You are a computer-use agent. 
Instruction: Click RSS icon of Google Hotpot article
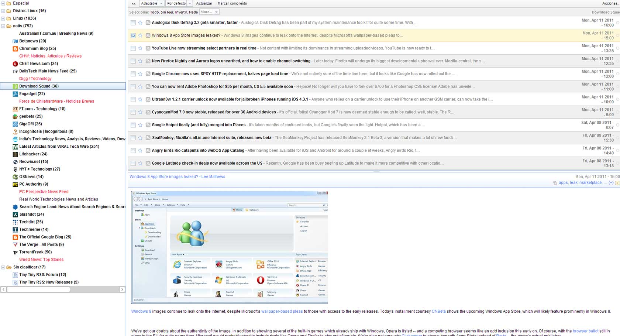click(148, 125)
